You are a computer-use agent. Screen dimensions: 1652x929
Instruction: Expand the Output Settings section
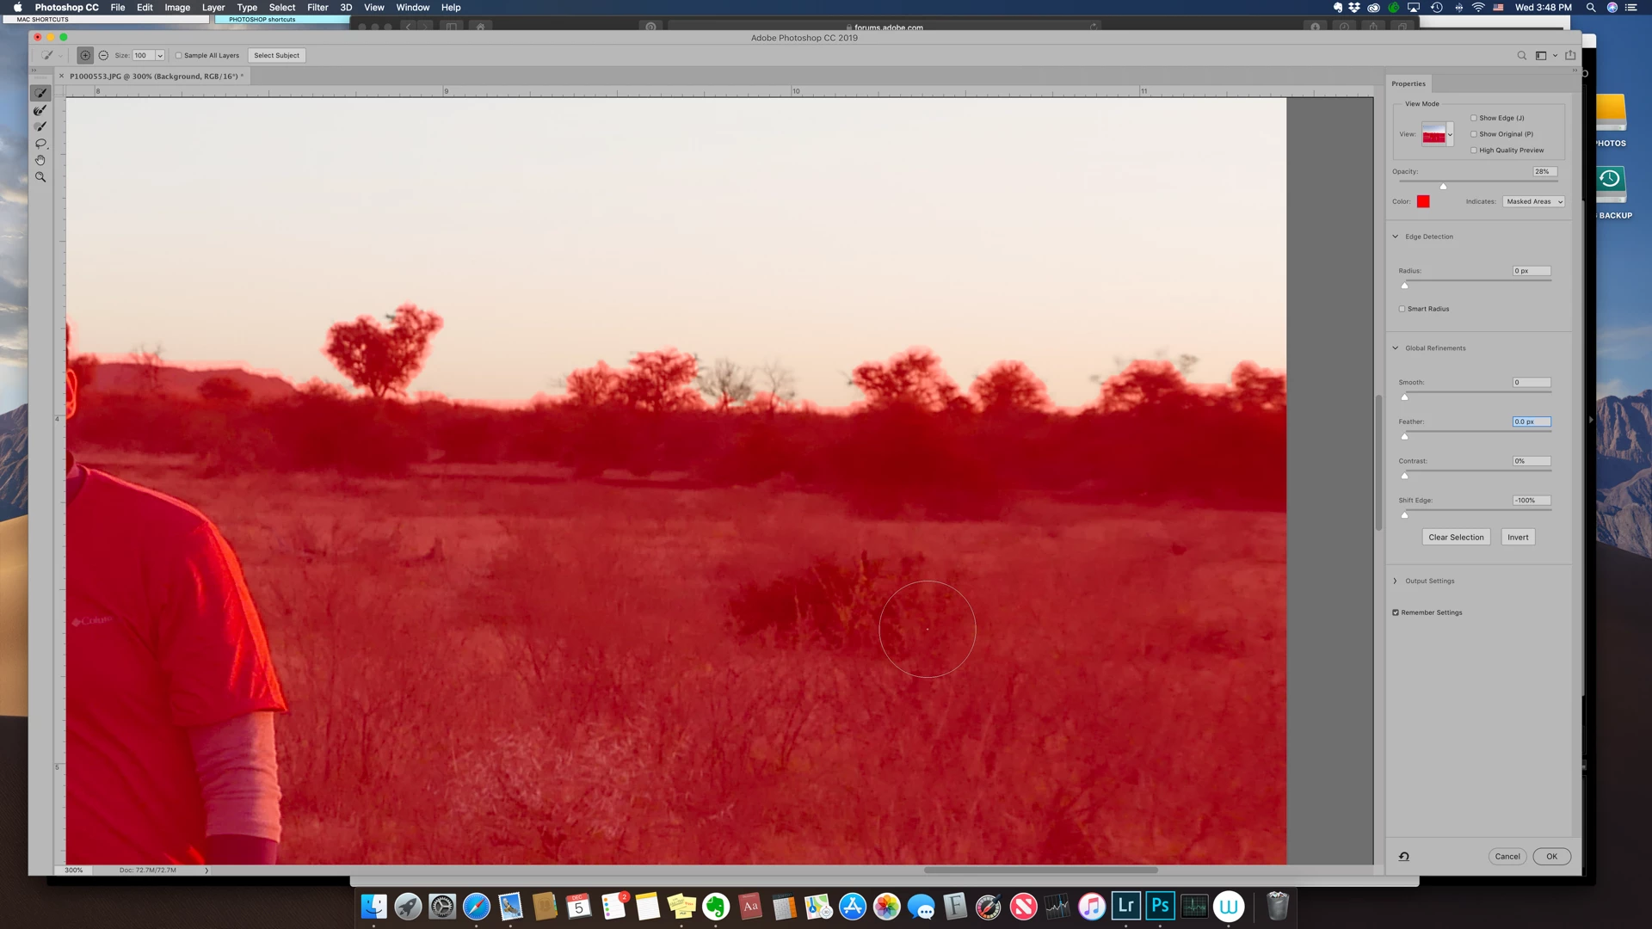[x=1396, y=581]
